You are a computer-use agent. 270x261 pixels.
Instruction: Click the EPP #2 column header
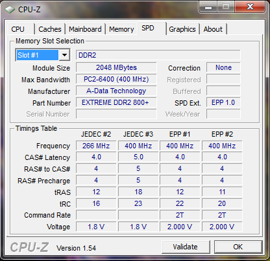[222, 134]
